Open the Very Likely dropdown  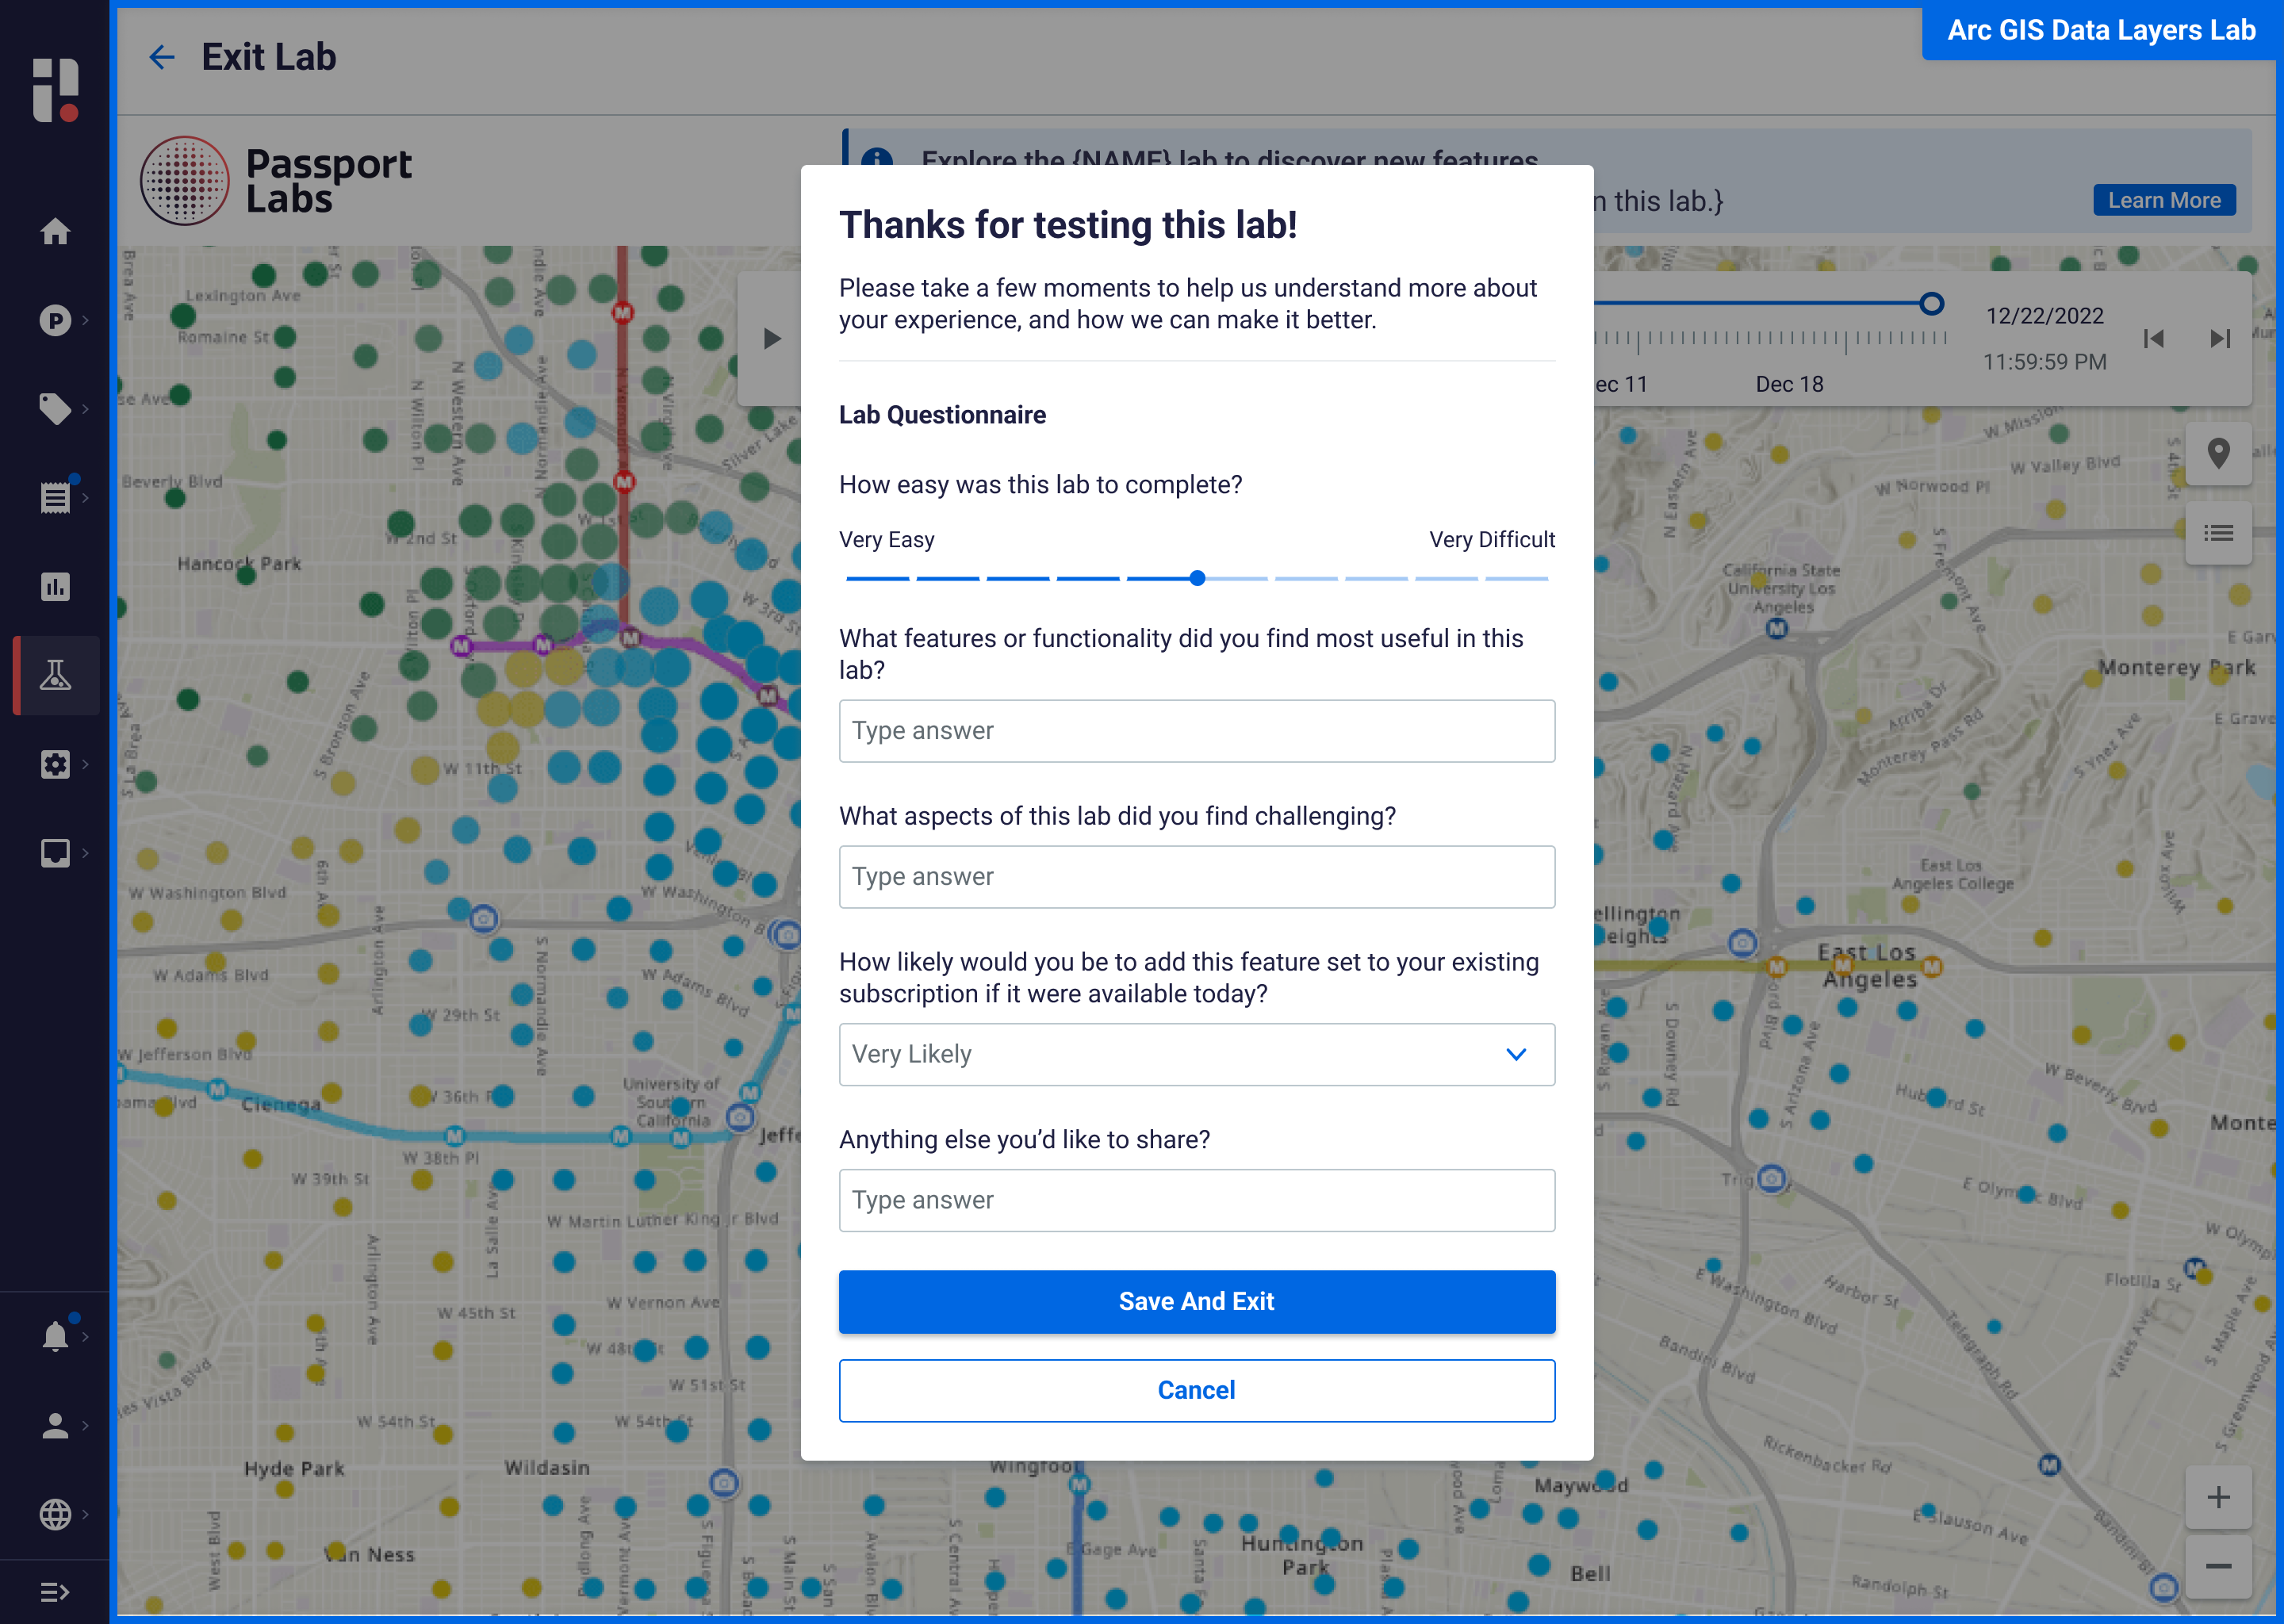tap(1196, 1054)
